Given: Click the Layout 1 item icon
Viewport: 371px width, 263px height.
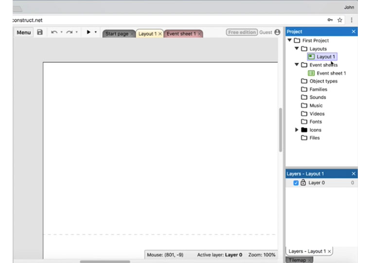Looking at the screenshot, I should click(311, 57).
